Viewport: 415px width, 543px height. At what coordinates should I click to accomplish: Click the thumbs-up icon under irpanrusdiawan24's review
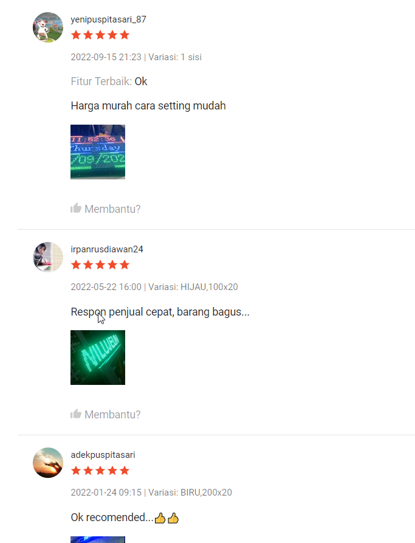[76, 413]
